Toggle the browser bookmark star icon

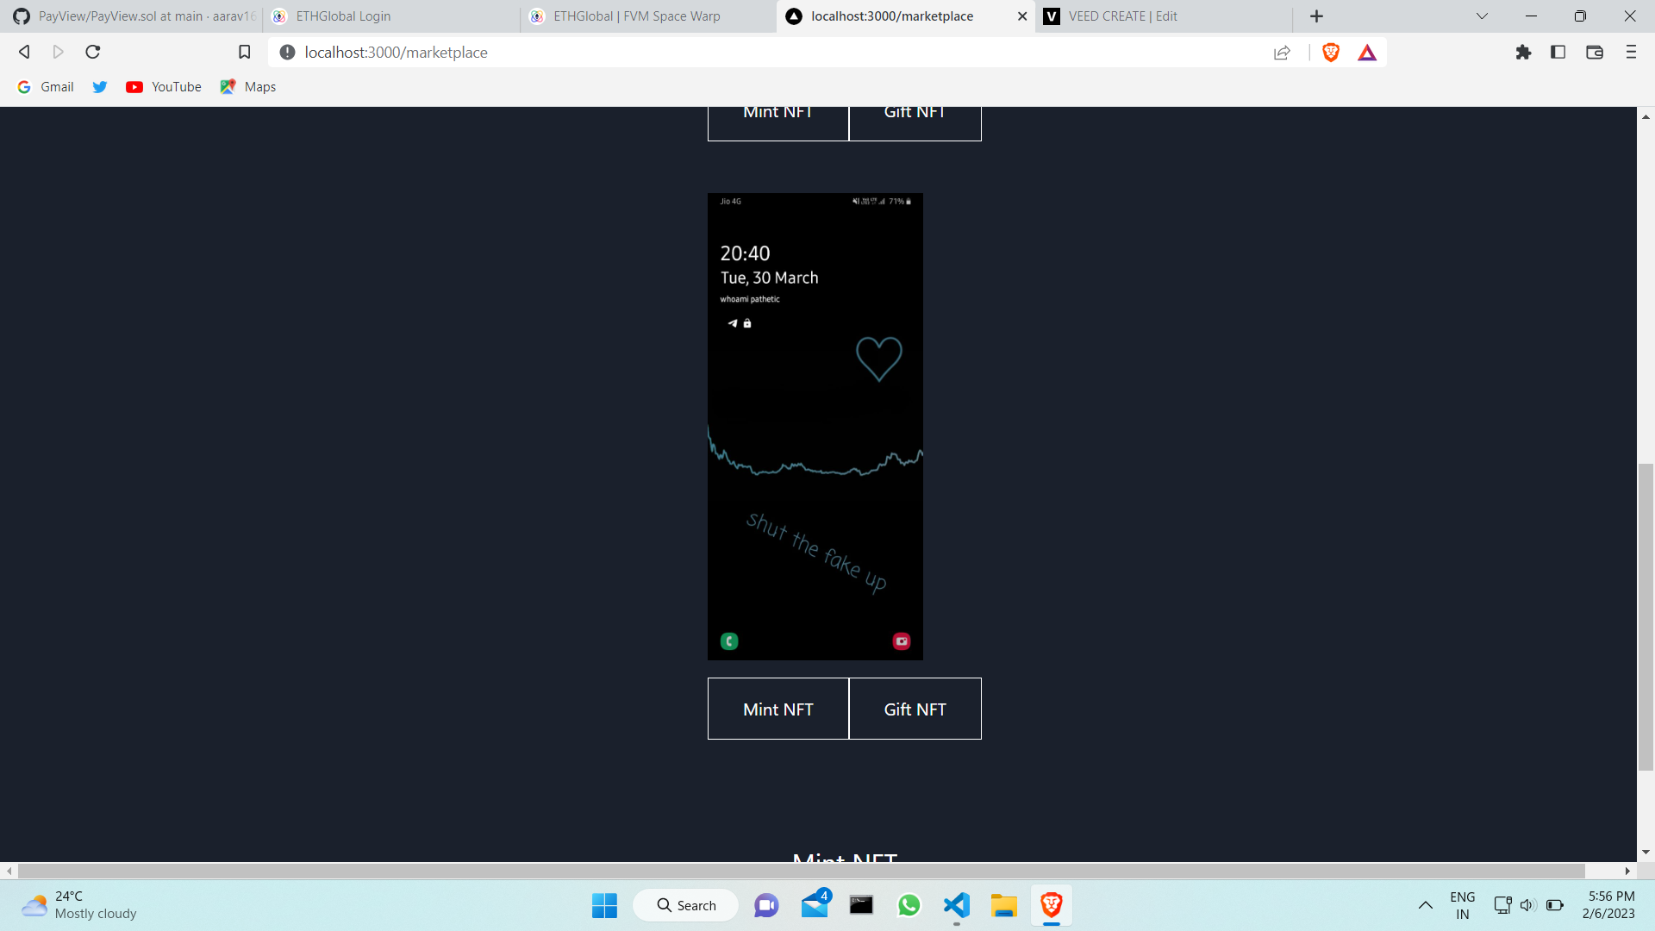tap(243, 53)
